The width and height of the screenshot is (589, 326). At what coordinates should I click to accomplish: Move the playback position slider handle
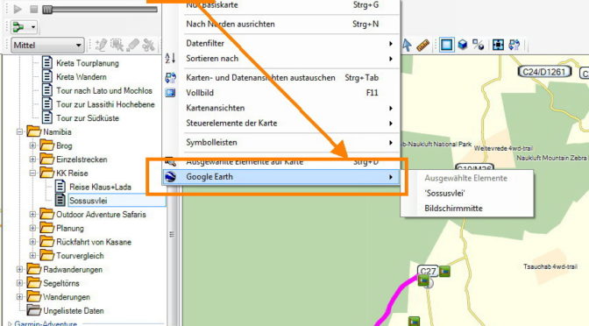click(x=47, y=10)
